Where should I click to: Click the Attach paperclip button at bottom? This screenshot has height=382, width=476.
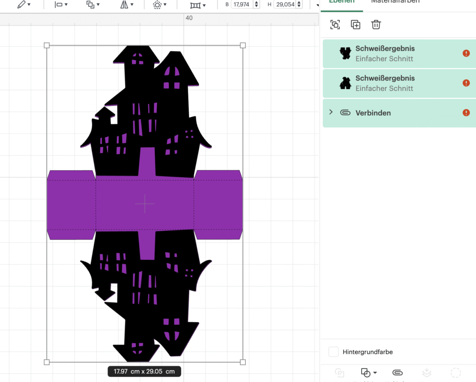[x=397, y=373]
